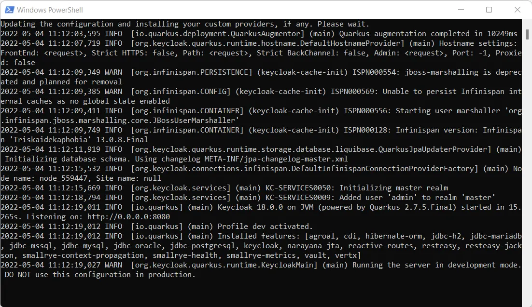Click 'KC-SERVICES0050' message code
This screenshot has height=307, width=532.
tap(297, 188)
